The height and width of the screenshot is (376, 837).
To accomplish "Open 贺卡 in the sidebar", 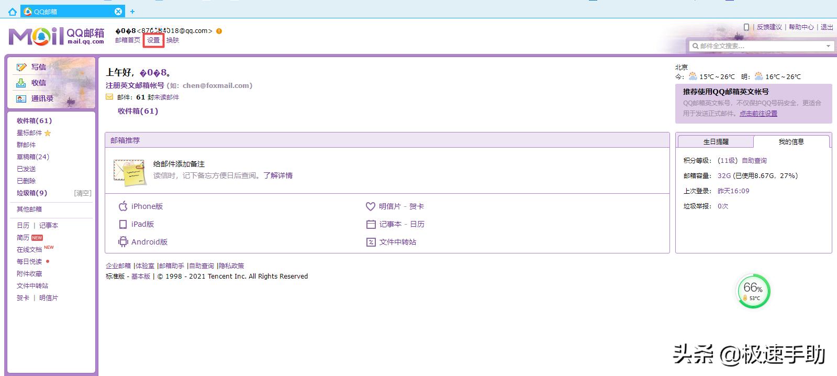I will pos(23,298).
